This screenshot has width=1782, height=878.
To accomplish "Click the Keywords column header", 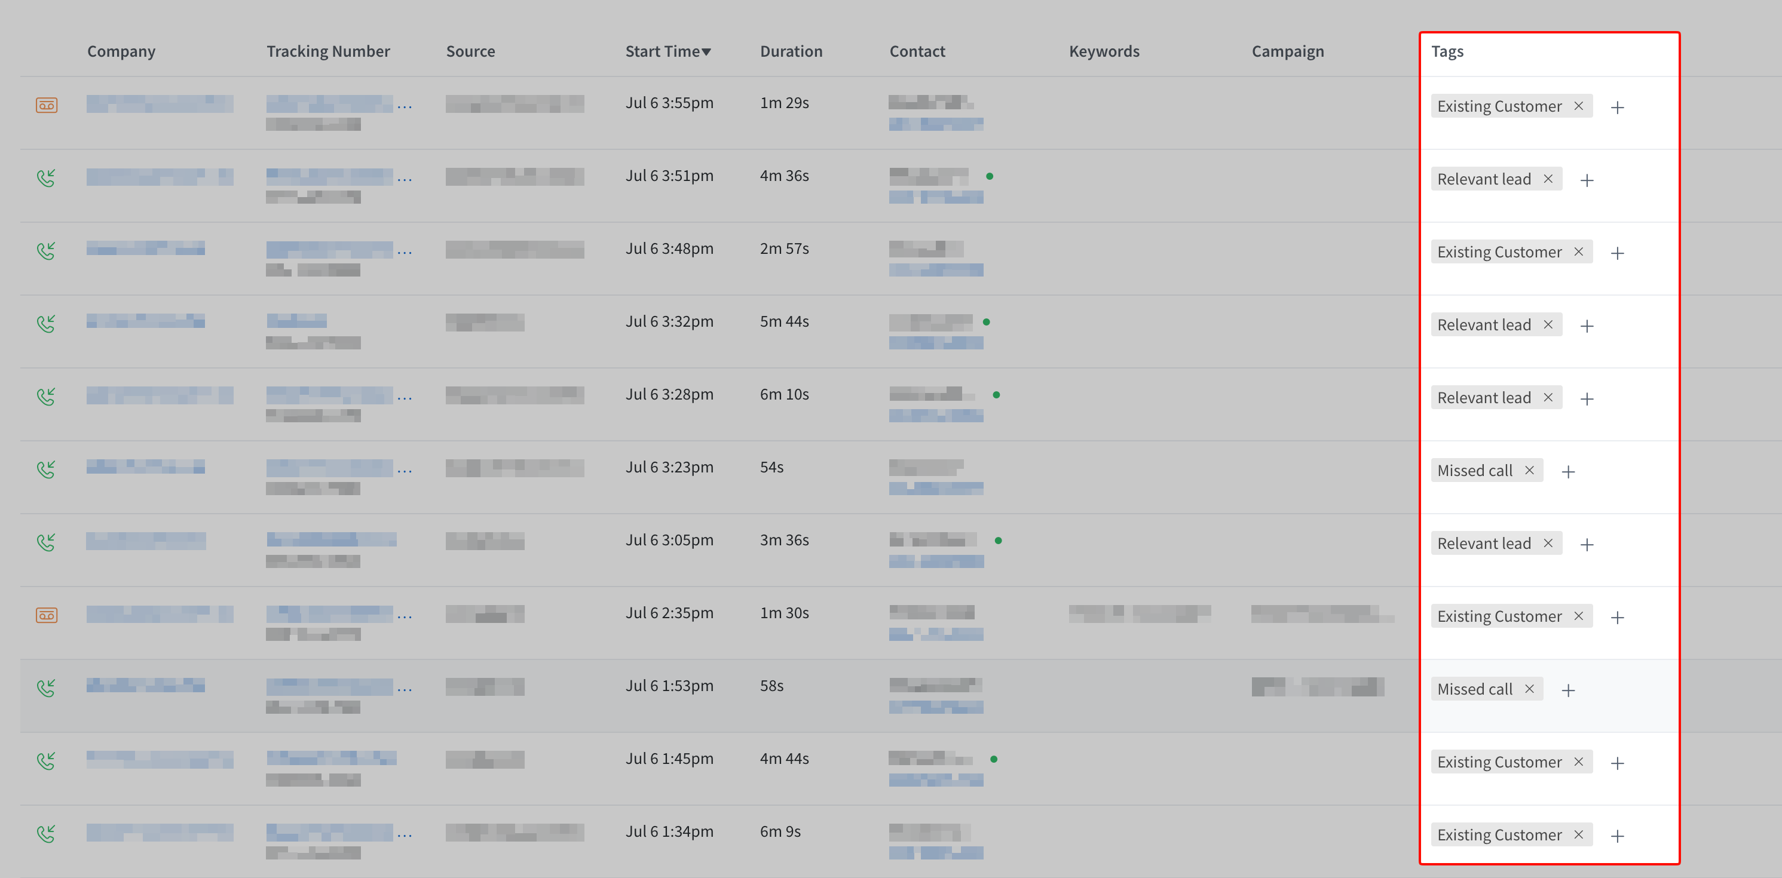I will pos(1103,51).
